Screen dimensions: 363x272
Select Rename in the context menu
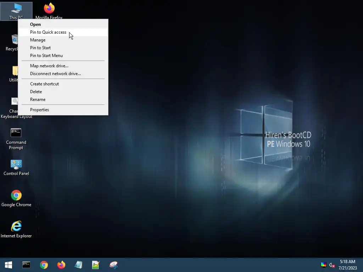(x=63, y=100)
